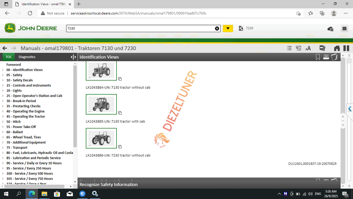
Task: Switch to the TOC tab
Action: point(9,57)
